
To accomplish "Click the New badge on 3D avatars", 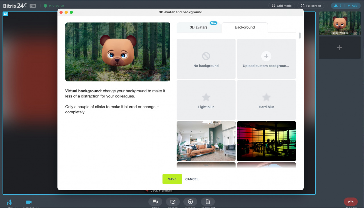I will (x=213, y=23).
